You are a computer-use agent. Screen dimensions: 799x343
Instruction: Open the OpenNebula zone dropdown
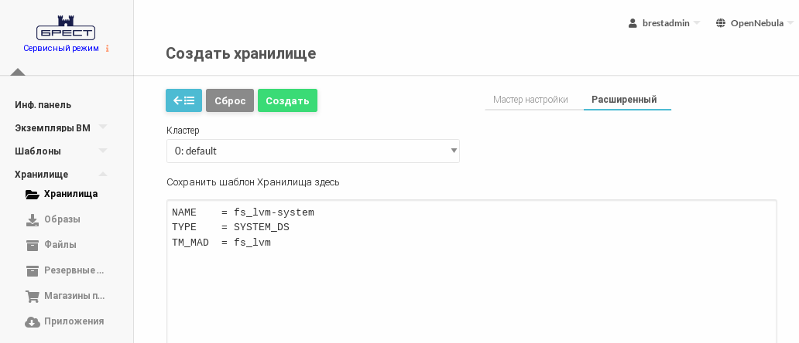click(754, 23)
